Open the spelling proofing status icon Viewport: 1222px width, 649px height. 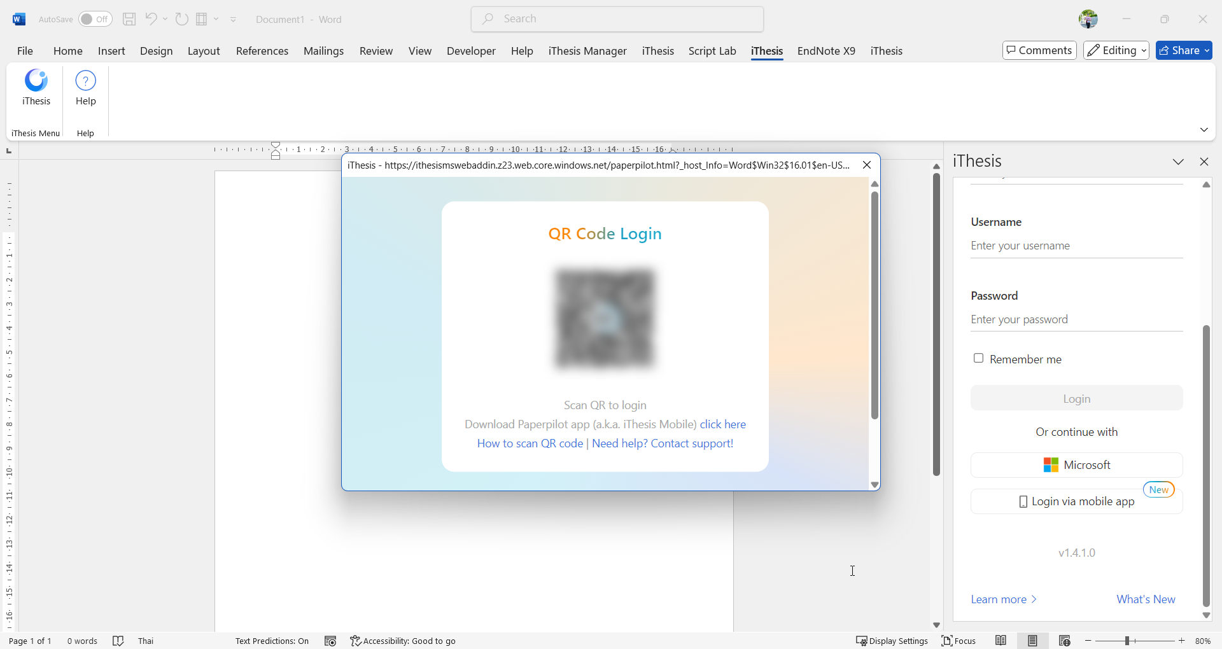[118, 641]
